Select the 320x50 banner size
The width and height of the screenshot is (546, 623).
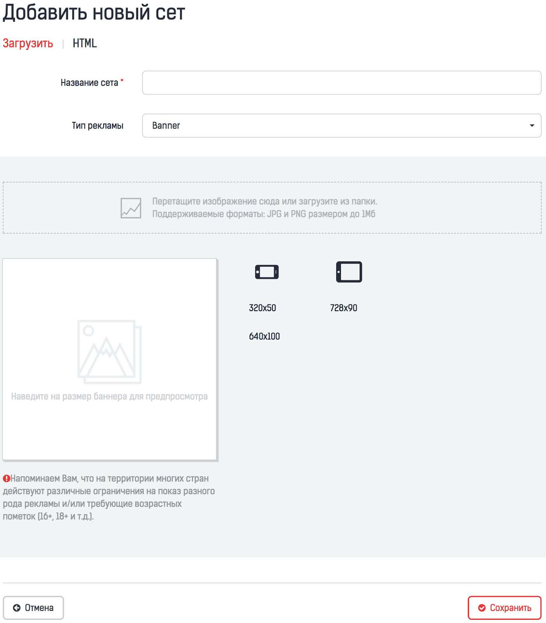(x=262, y=308)
